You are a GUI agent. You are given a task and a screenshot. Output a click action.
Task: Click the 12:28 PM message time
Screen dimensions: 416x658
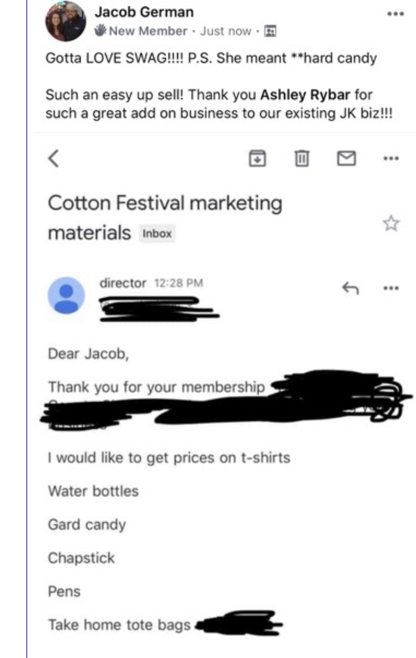(179, 283)
